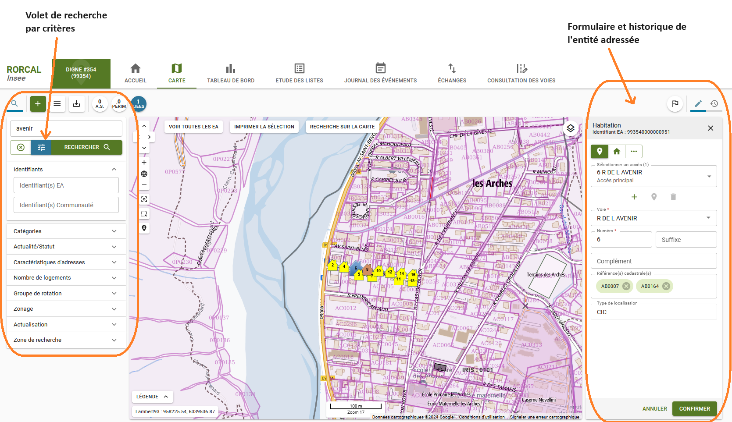Viewport: 732px width, 422px height.
Task: Expand the Catégories section
Action: click(66, 231)
